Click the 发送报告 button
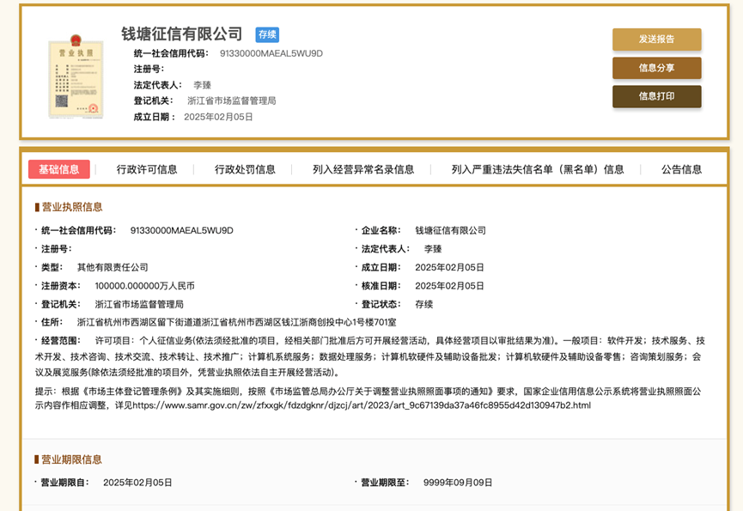Image resolution: width=743 pixels, height=511 pixels. 656,40
